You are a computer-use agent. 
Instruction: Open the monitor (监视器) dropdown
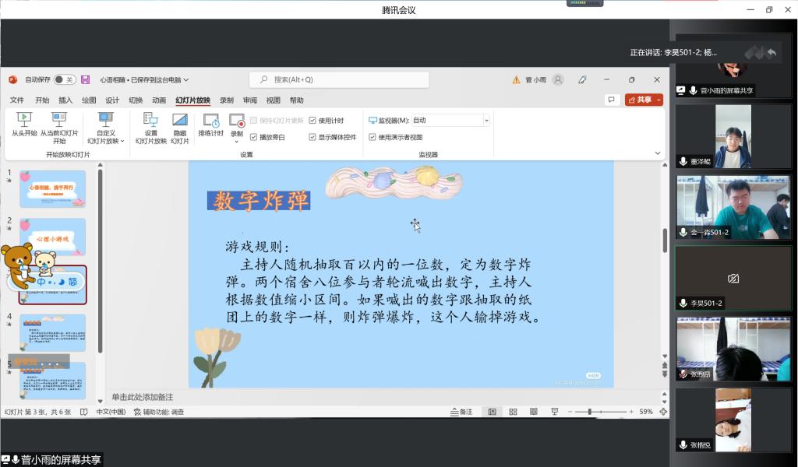tap(486, 121)
